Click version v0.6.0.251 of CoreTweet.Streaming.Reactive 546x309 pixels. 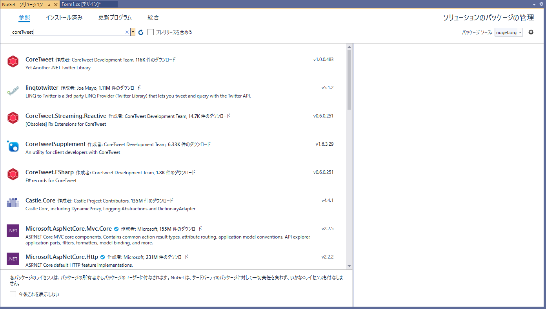click(323, 116)
